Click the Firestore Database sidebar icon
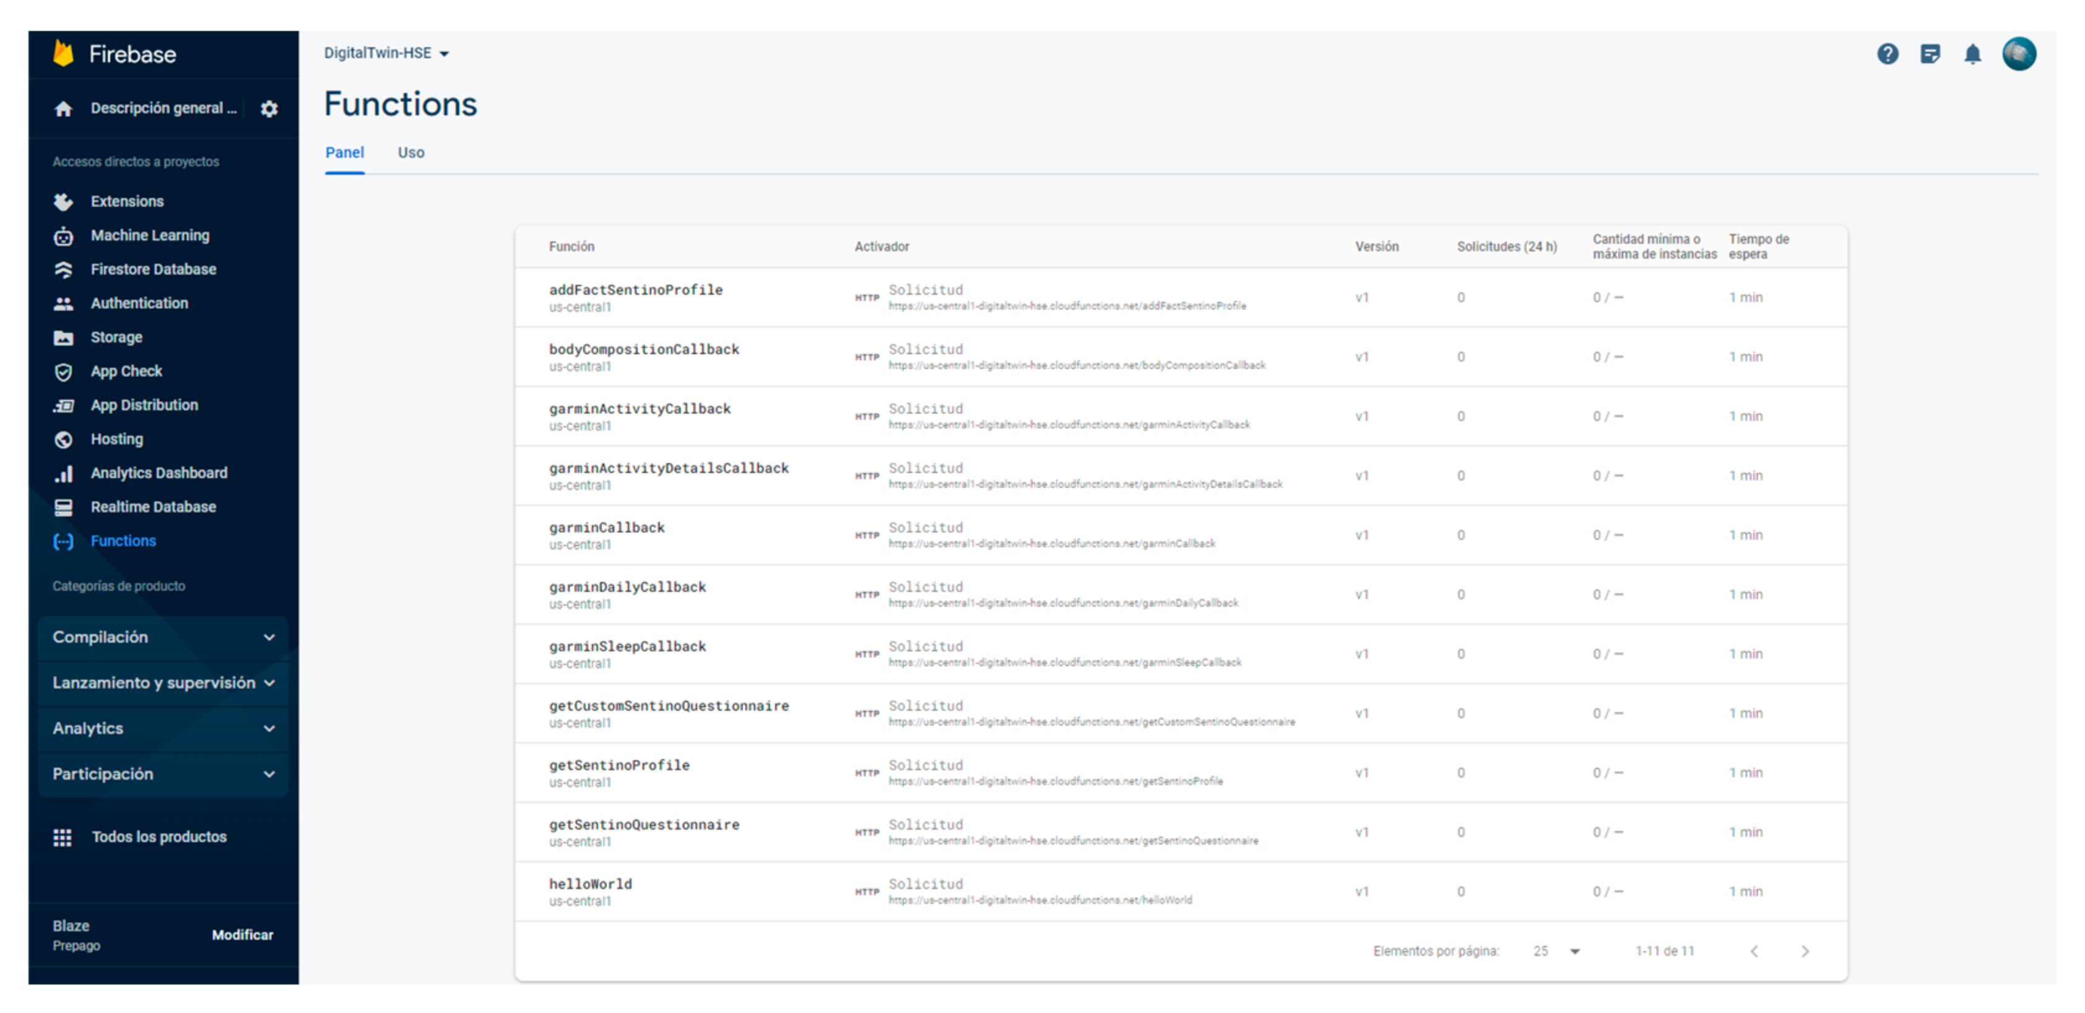Screen dimensions: 2085x1013 click(63, 269)
